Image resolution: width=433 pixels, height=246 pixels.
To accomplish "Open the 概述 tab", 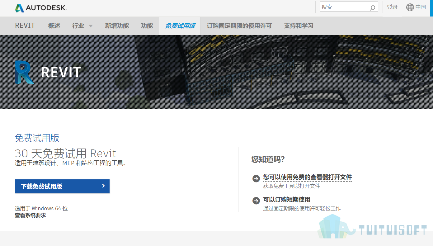I will pyautogui.click(x=54, y=26).
